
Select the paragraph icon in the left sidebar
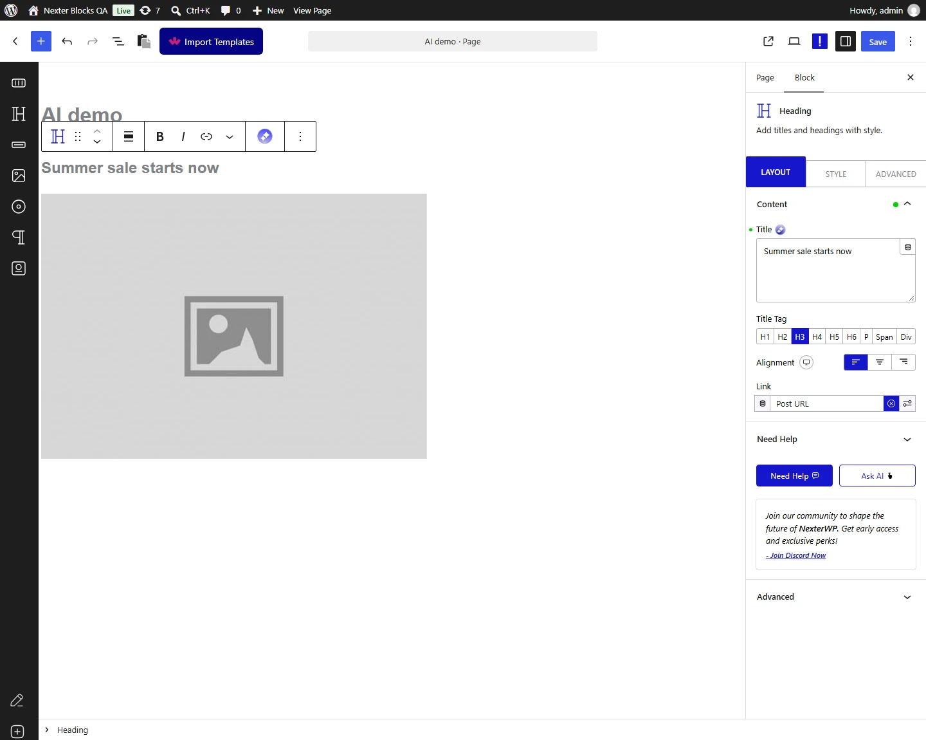coord(19,237)
